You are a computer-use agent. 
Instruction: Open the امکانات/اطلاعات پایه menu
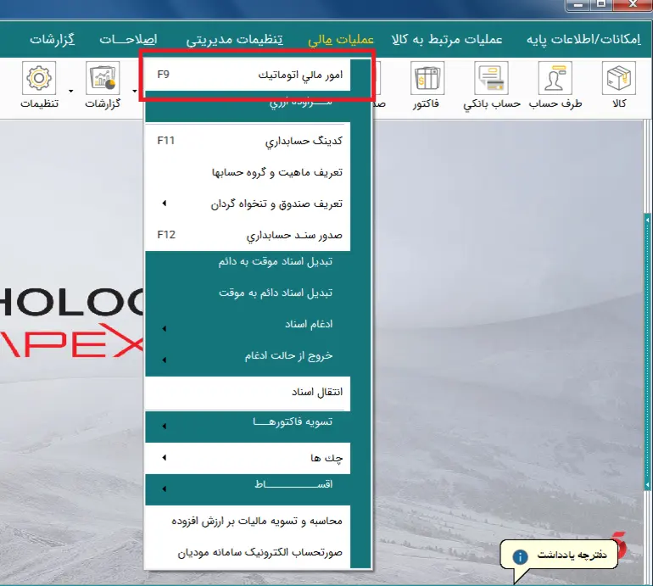coord(587,40)
